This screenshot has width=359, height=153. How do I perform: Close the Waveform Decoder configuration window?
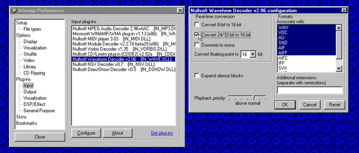344,10
